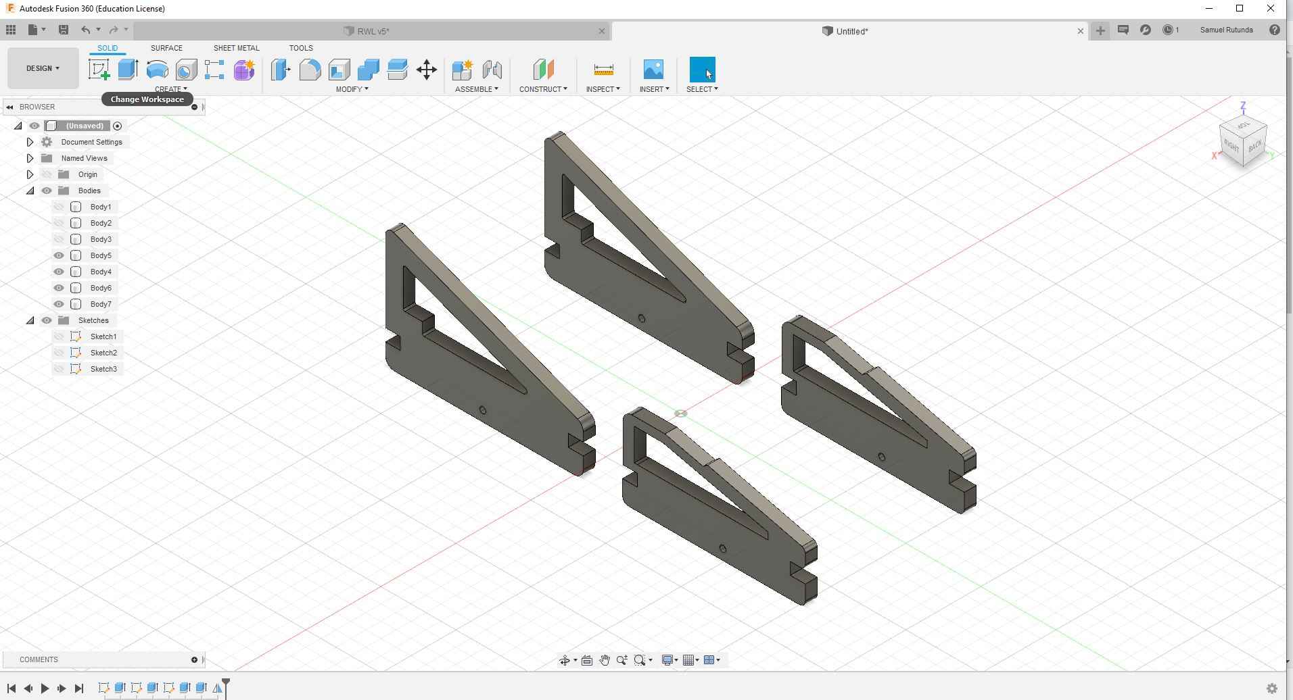Open the Help question mark icon
This screenshot has width=1293, height=700.
pyautogui.click(x=1275, y=30)
